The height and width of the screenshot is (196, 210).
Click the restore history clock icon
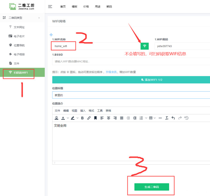click(x=186, y=118)
